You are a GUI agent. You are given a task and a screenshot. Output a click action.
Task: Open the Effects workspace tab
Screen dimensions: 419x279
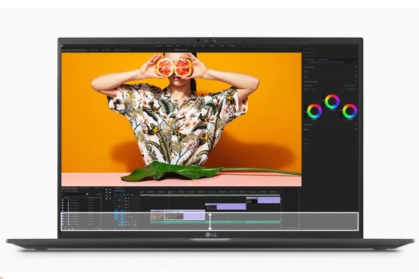[195, 46]
